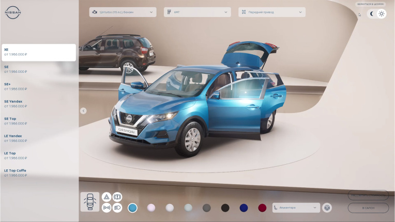Toggle open doors car icon
The height and width of the screenshot is (222, 395).
pyautogui.click(x=90, y=202)
